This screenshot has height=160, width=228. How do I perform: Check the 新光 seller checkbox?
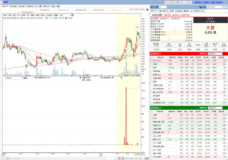(x=151, y=118)
